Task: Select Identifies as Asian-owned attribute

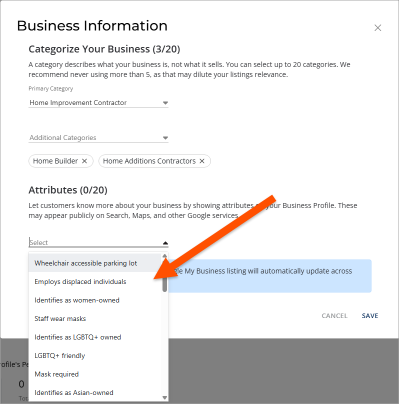Action: tap(73, 392)
